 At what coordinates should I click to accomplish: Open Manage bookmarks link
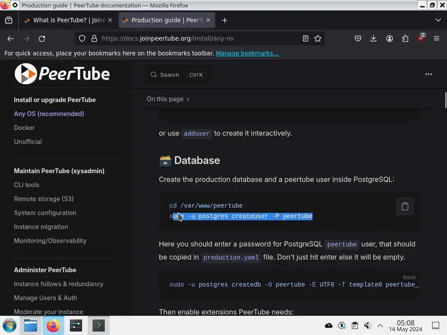pos(248,53)
